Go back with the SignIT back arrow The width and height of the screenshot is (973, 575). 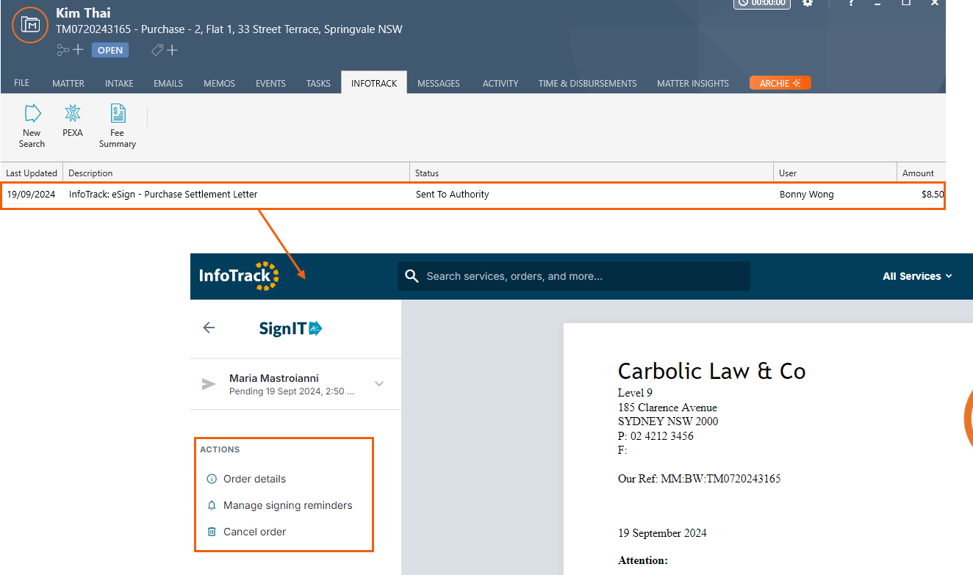(x=209, y=328)
